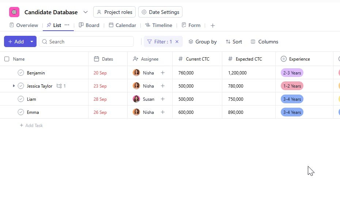340x219 pixels.
Task: Click Susan's avatar in Liam's row
Action: click(x=136, y=99)
